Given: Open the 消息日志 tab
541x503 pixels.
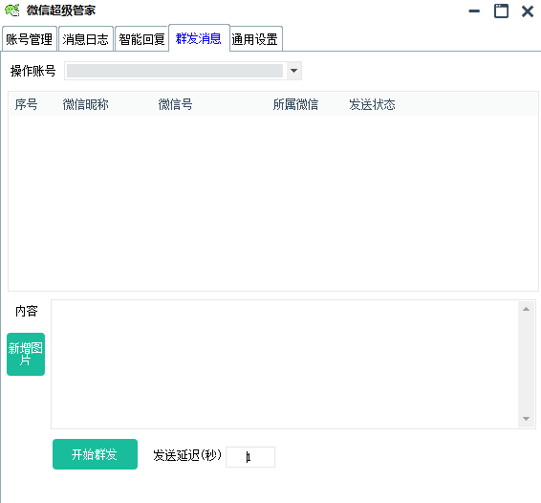Looking at the screenshot, I should point(86,38).
